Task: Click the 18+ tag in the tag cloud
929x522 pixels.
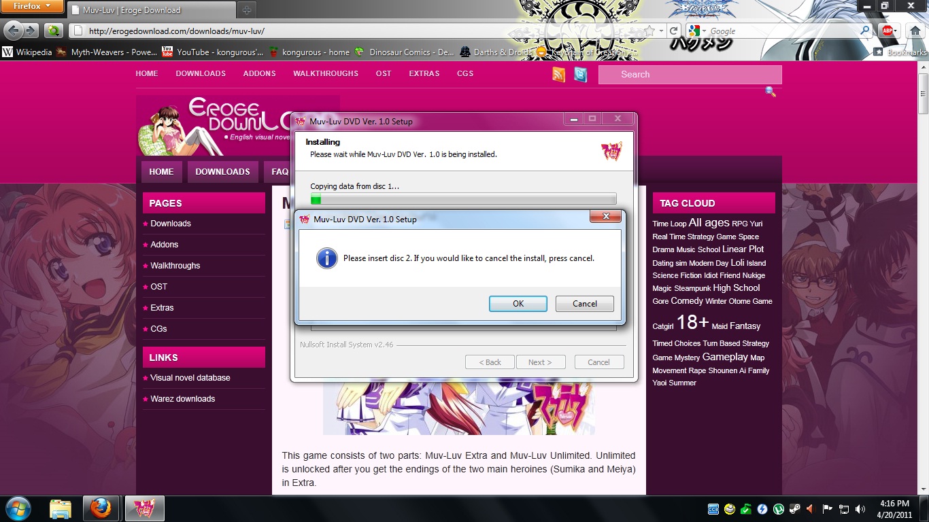Action: [x=692, y=322]
